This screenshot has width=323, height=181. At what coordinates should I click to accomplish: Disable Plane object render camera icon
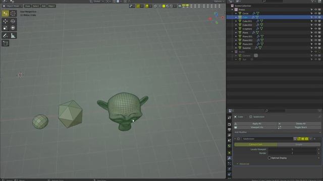click(319, 33)
